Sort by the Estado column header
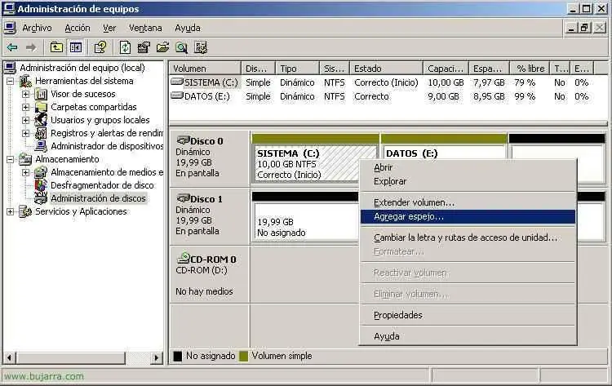 pyautogui.click(x=387, y=69)
